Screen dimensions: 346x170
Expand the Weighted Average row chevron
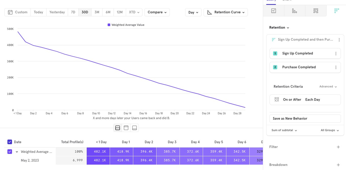(17, 152)
